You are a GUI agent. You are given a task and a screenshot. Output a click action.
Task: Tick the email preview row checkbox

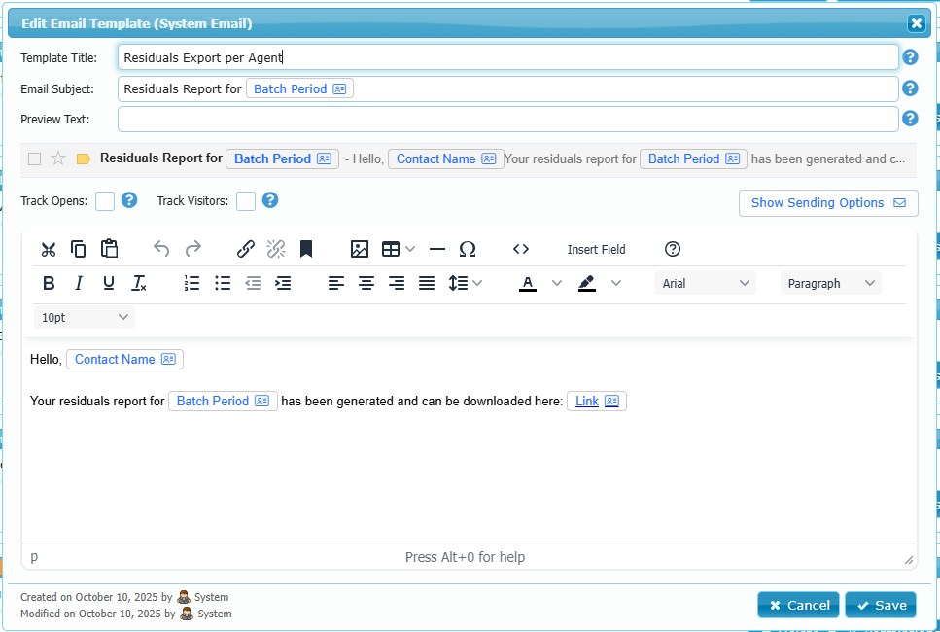35,159
